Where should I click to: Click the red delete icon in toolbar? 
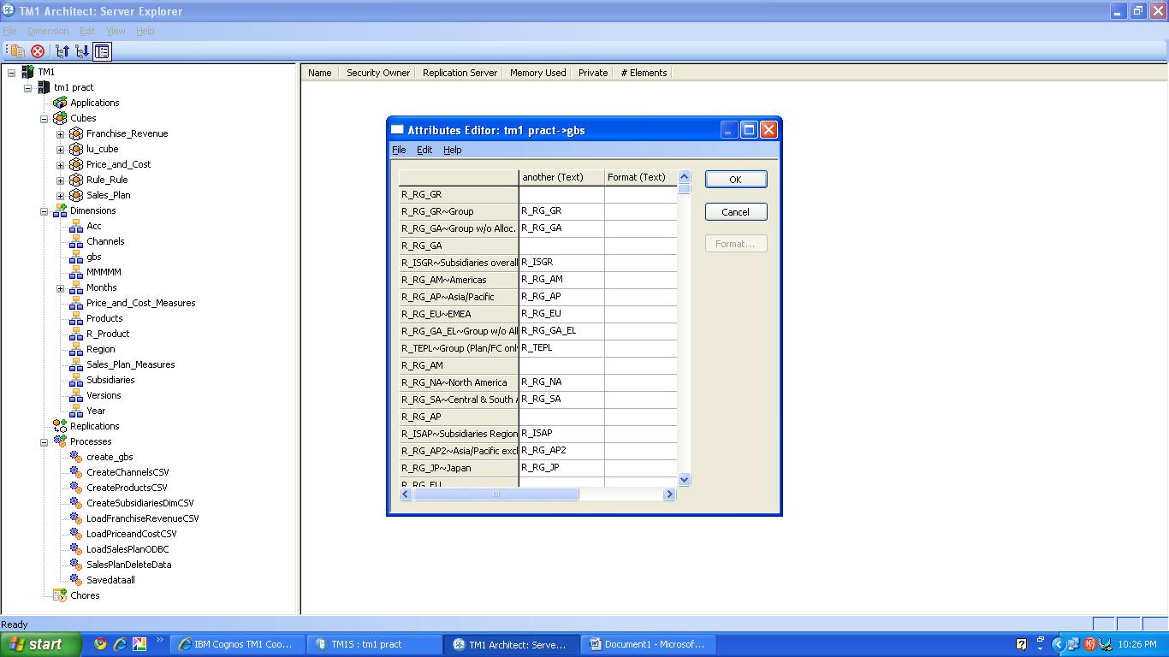click(x=38, y=51)
